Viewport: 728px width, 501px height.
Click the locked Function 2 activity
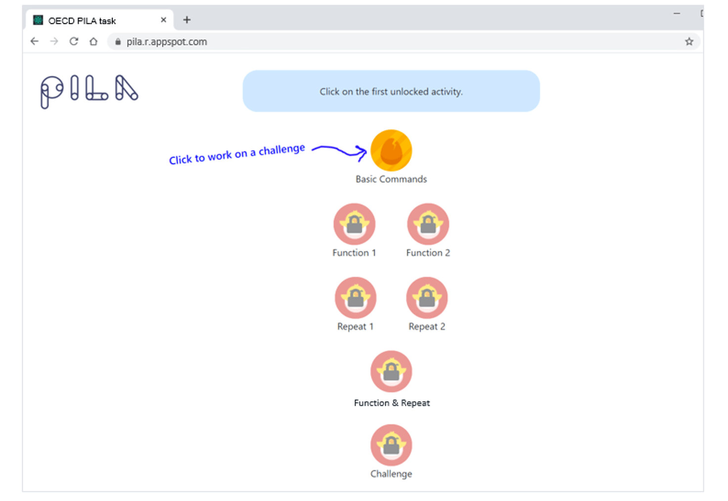pyautogui.click(x=427, y=223)
